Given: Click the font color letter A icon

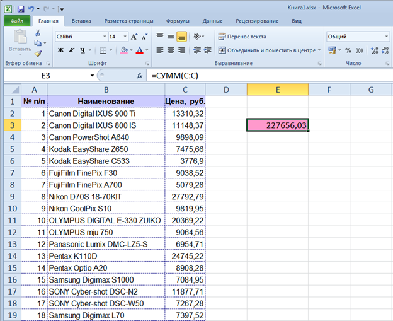Looking at the screenshot, I should click(139, 50).
